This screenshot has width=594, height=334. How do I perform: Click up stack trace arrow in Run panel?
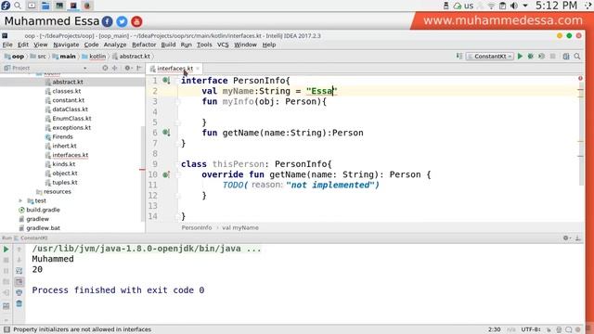19,250
